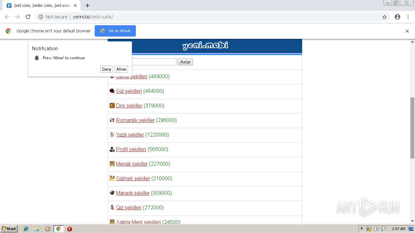
Task: Close the Şekil yükle tab
Action: point(75,6)
